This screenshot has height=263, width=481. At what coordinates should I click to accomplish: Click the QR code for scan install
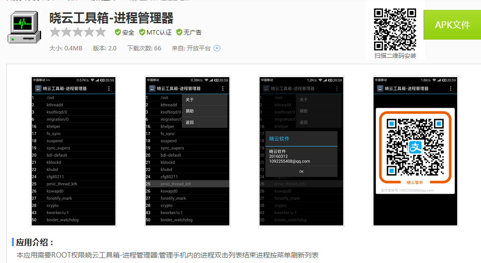tap(395, 29)
